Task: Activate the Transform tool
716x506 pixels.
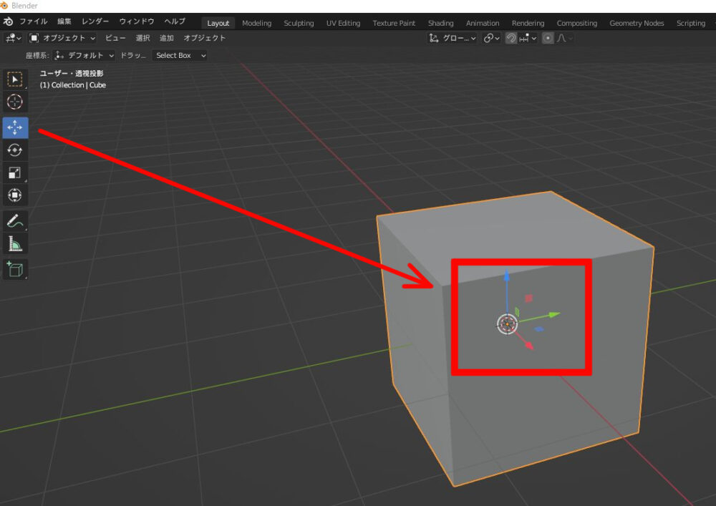Action: point(15,195)
